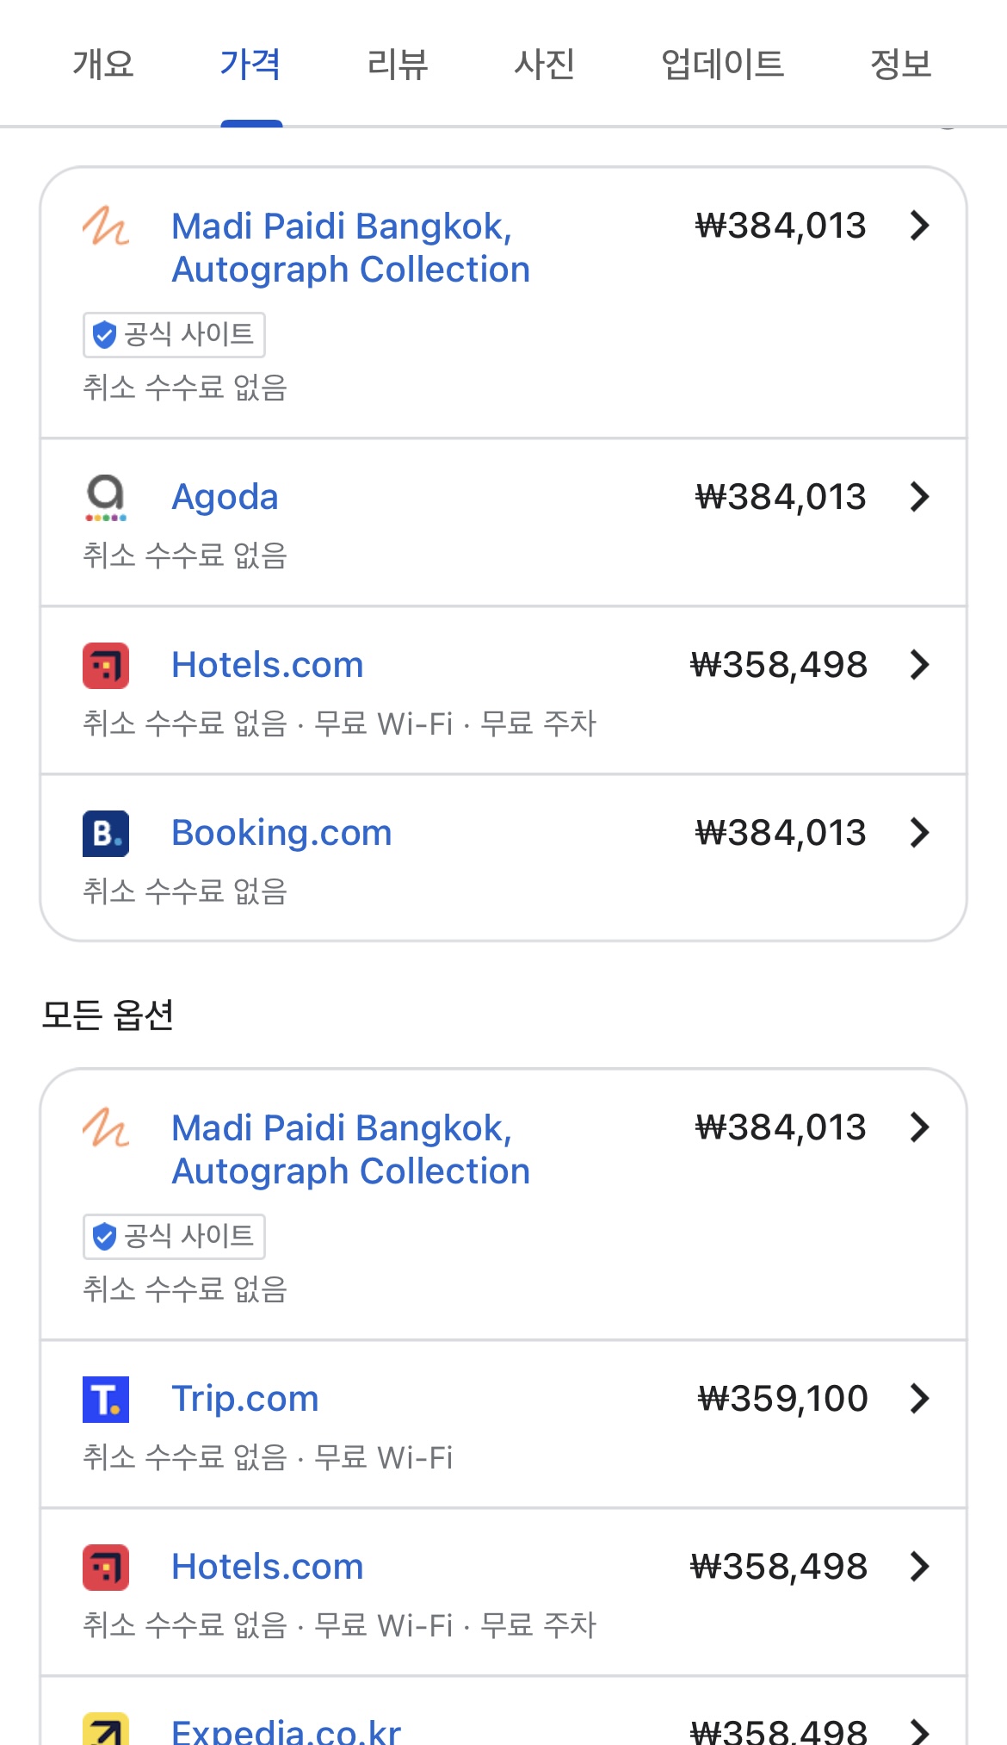Open the Booking.com link
1007x1745 pixels.
(281, 833)
